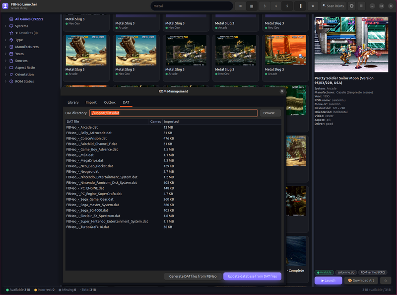Image resolution: width=397 pixels, height=295 pixels.
Task: Expand the Sources sidebar node
Action: click(x=5, y=61)
